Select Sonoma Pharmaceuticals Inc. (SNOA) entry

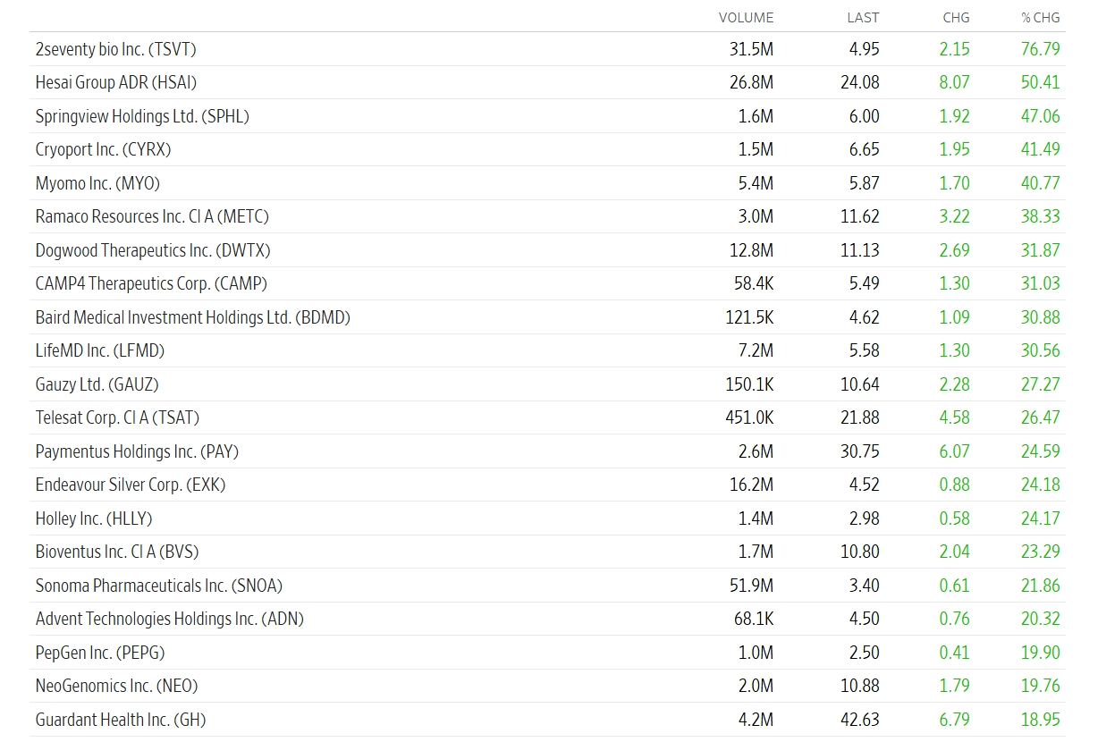coord(158,586)
